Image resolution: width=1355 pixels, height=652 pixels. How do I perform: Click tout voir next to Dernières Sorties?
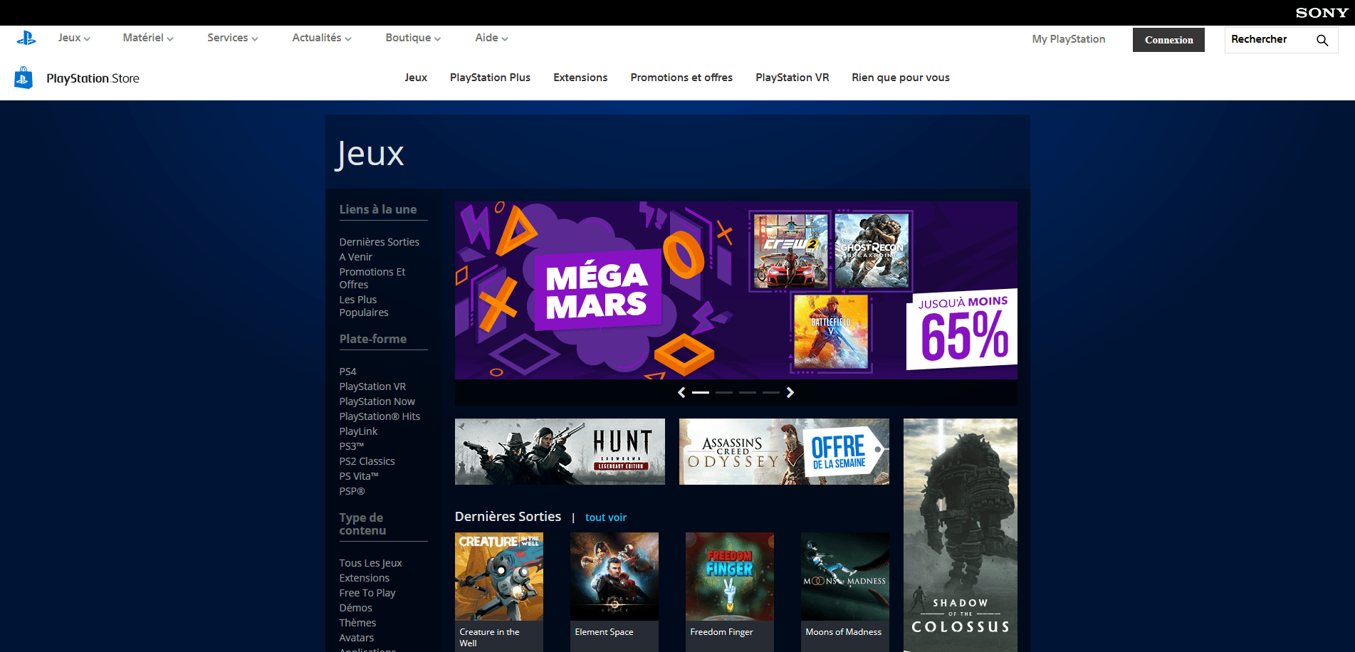[606, 517]
